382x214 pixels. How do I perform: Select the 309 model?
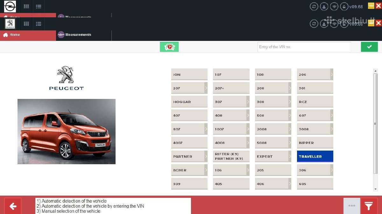[189, 184]
